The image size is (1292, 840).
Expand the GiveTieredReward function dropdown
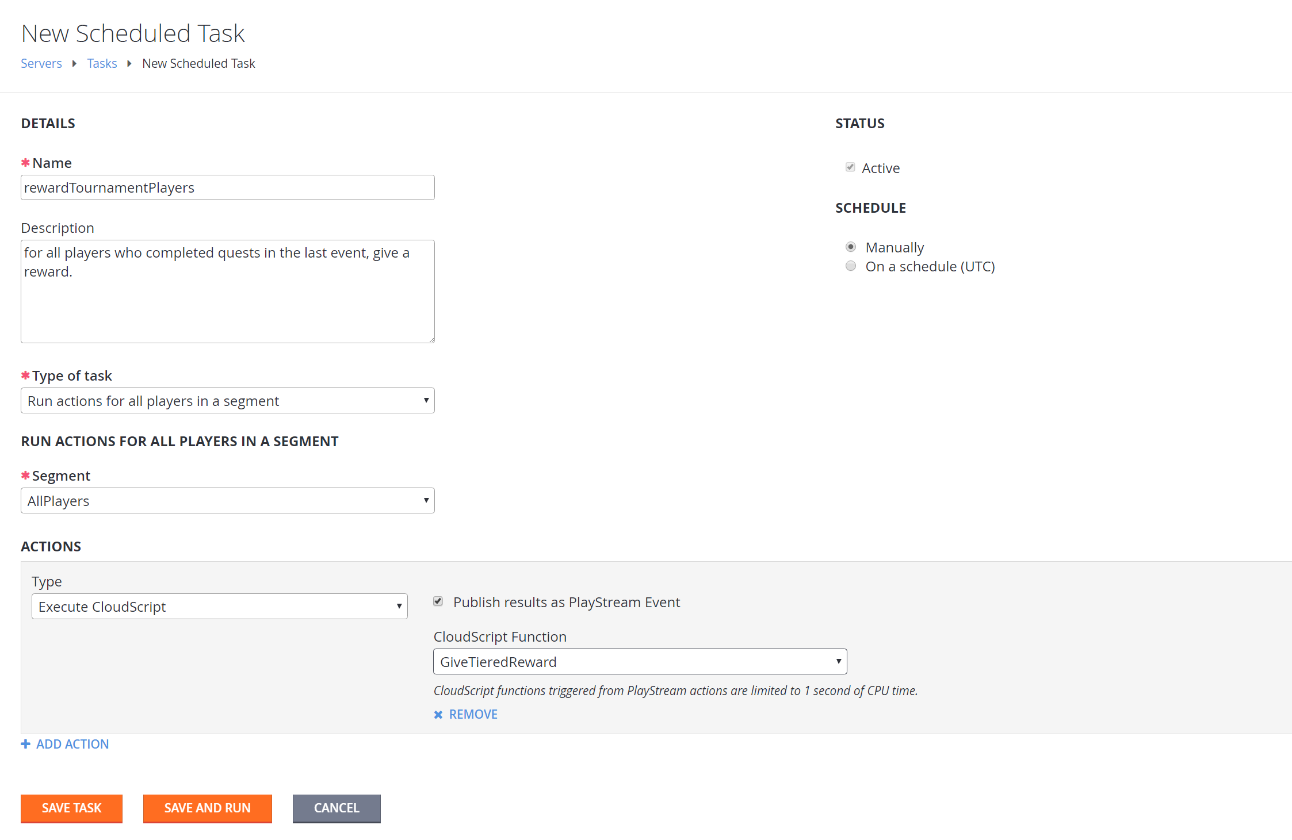[x=836, y=661]
